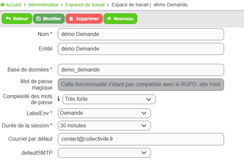Open the Durée de la session dropdown
244x161 pixels.
104,126
